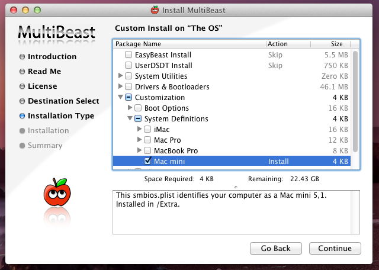Expand the Mac Pro definitions
This screenshot has width=379, height=270.
coord(139,140)
